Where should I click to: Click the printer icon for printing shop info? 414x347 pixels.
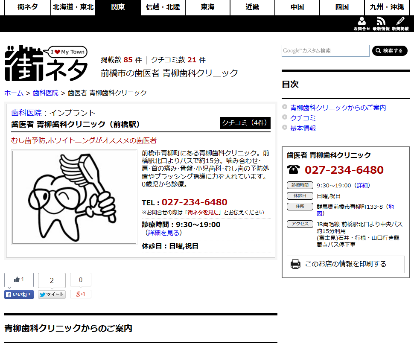[x=295, y=264]
